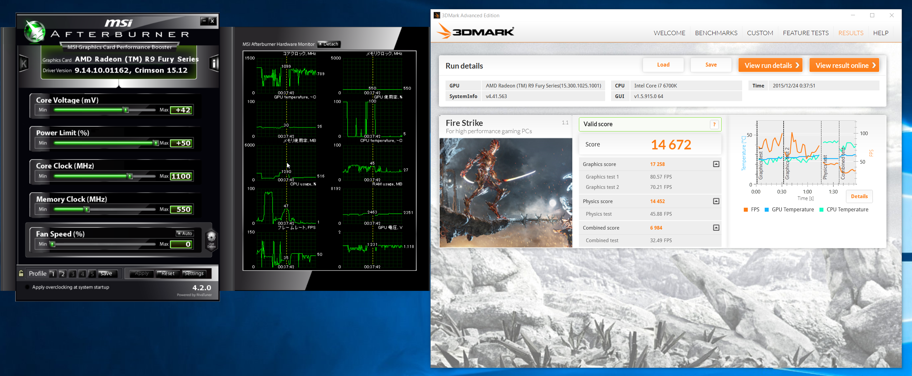Open User Define fan gear icon
This screenshot has height=376, width=912.
[x=211, y=238]
